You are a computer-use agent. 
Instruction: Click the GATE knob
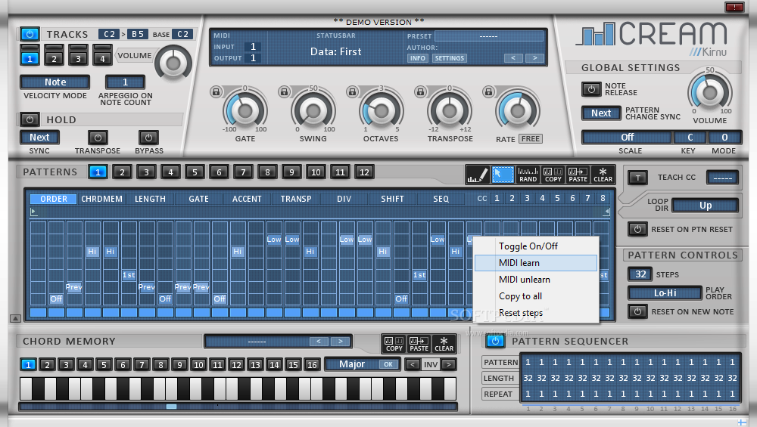coord(245,111)
